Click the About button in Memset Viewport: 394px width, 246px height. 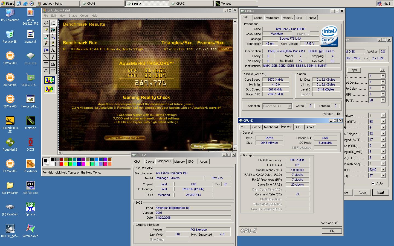(x=362, y=192)
